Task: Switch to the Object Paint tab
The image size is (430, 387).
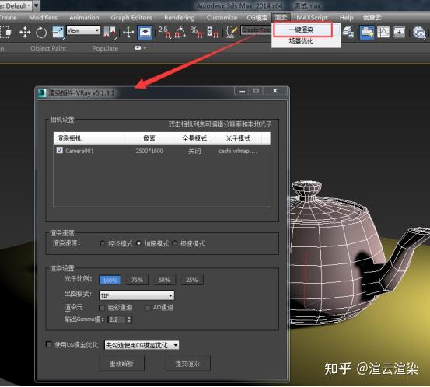Action: 48,48
